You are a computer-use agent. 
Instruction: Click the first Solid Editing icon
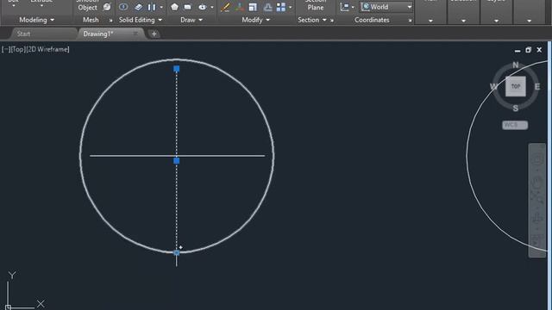point(123,7)
